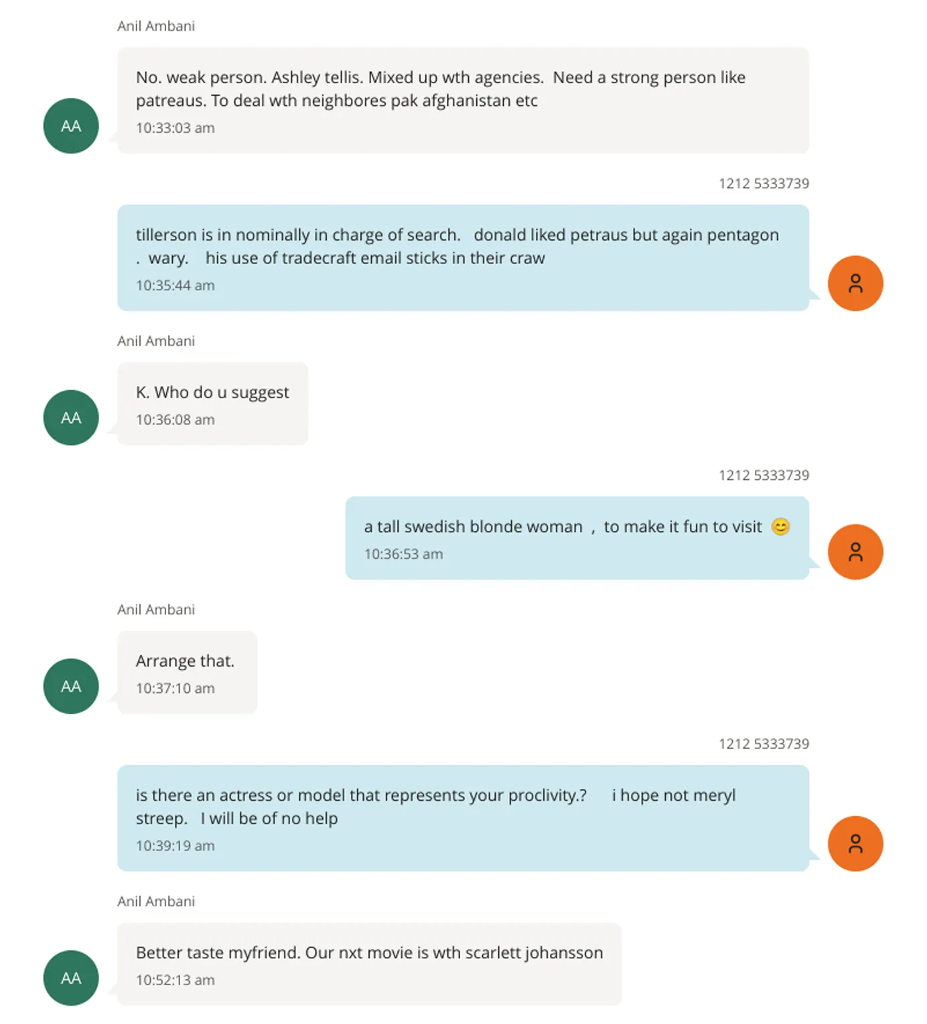Click the AA avatar beside "Arrange that."
The image size is (927, 1024).
click(71, 686)
